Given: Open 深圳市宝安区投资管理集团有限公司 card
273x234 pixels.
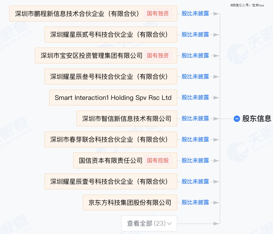Looking at the screenshot, I should click(106, 56).
